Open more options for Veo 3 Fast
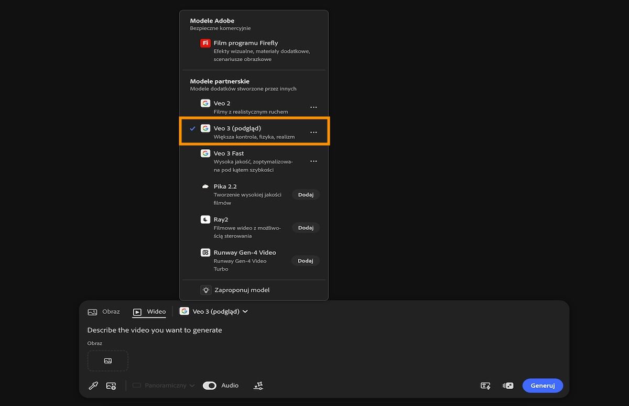This screenshot has height=406, width=629. coord(313,161)
